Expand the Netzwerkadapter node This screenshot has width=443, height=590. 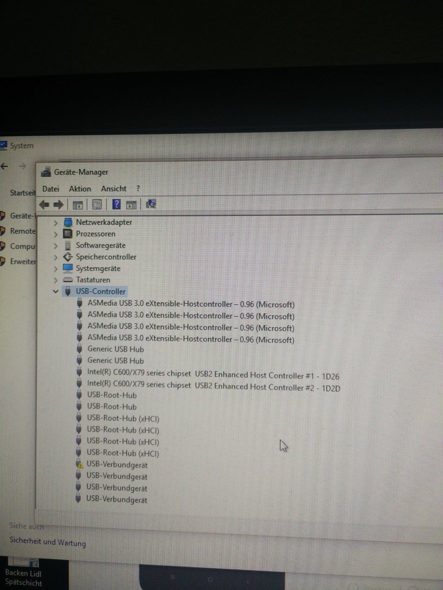[56, 223]
